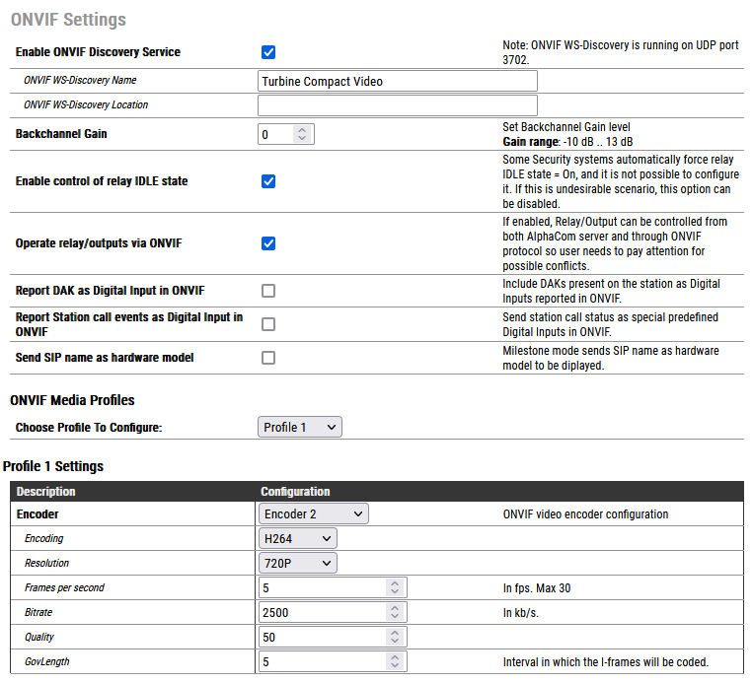
Task: Decrease Backchannel Gain with down arrow
Action: (x=302, y=138)
